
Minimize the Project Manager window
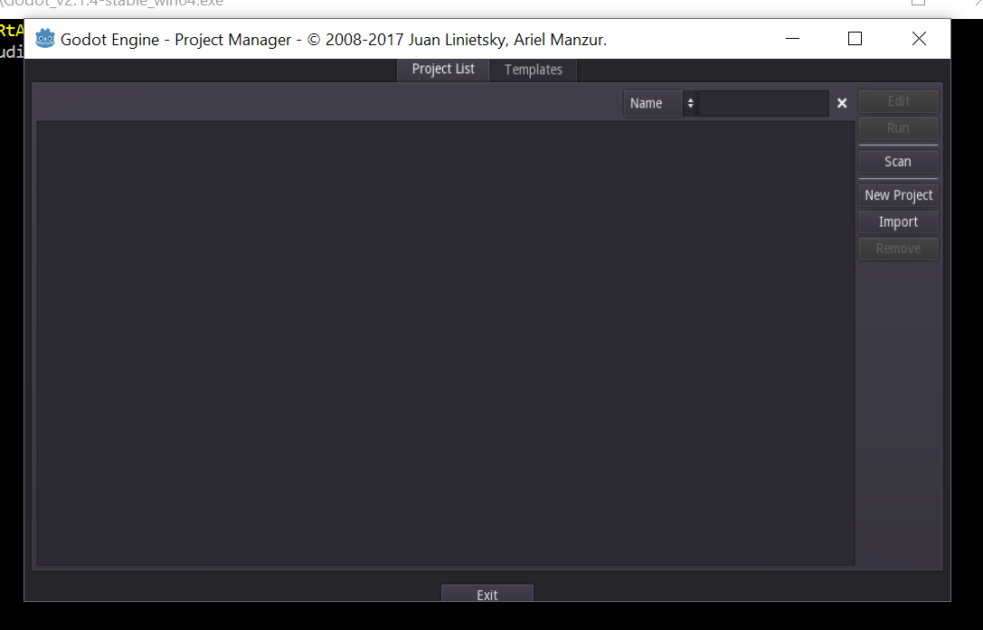[792, 39]
